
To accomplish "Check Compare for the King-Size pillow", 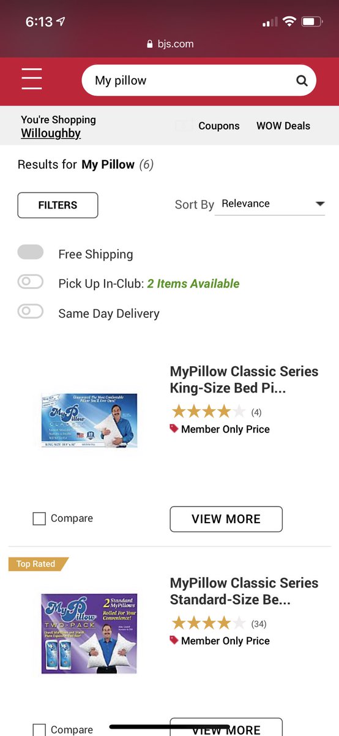I will click(39, 519).
